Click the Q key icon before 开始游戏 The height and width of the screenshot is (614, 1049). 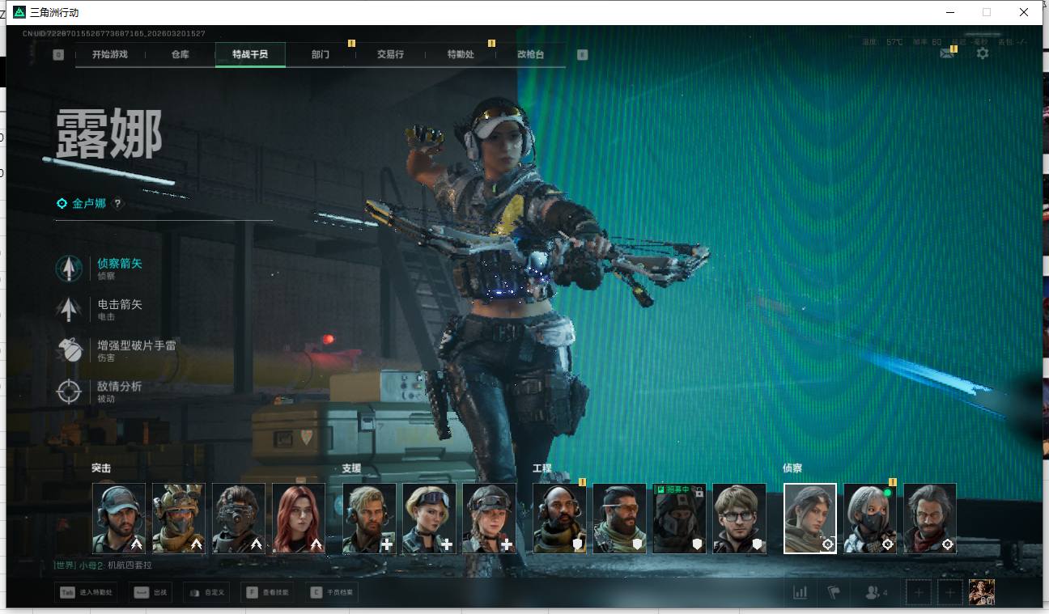[58, 55]
